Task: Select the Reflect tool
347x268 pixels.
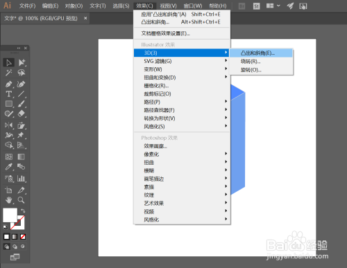Action: pyautogui.click(x=9, y=125)
